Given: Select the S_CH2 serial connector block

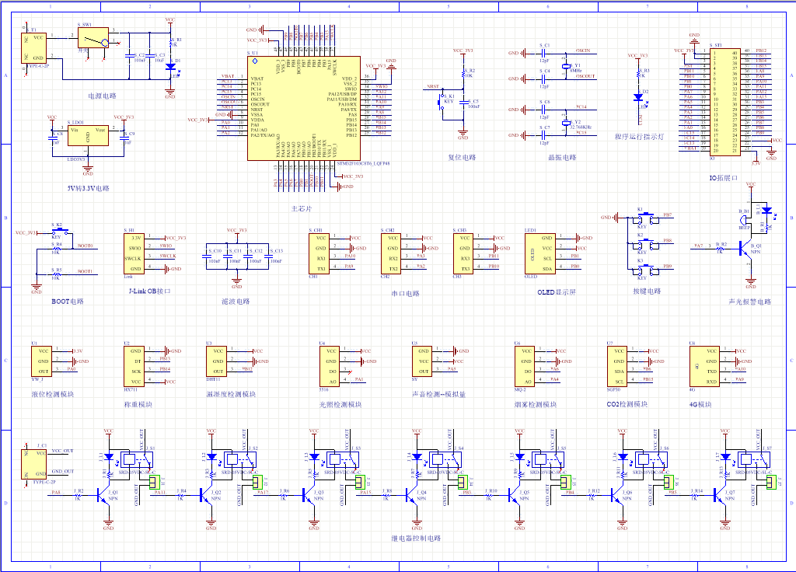Looking at the screenshot, I should (392, 253).
